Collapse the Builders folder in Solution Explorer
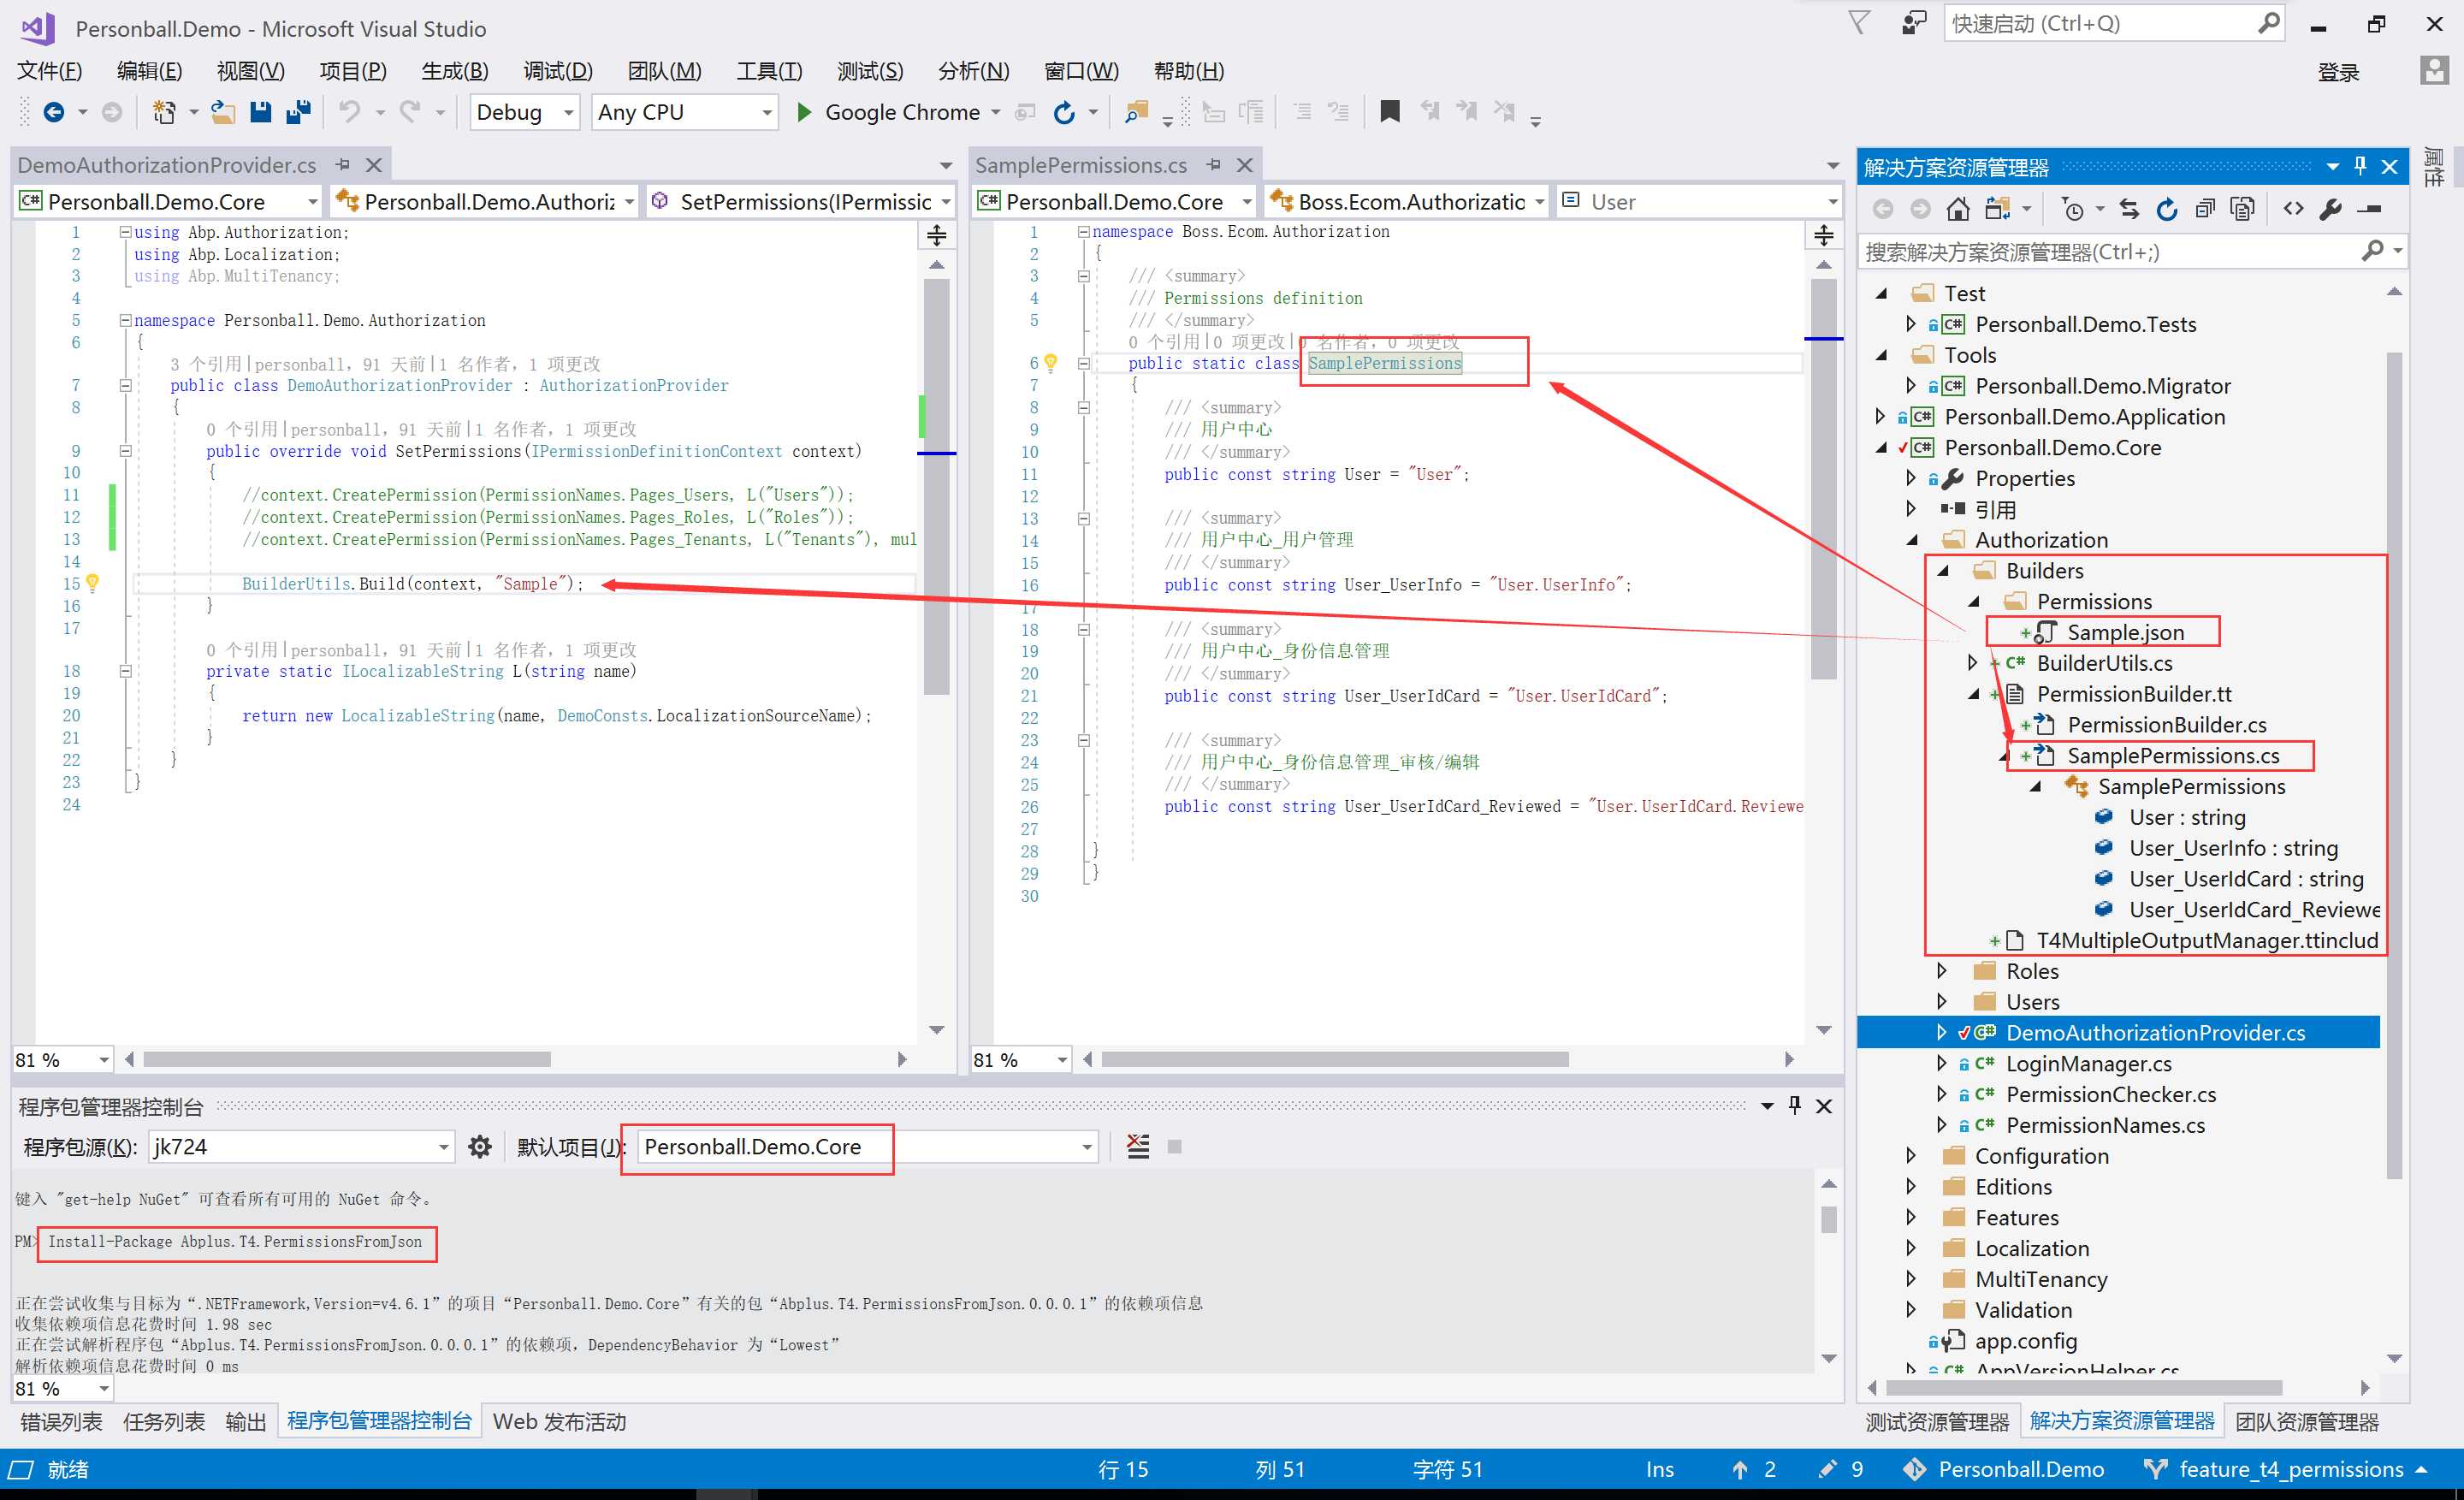The height and width of the screenshot is (1500, 2464). 1944,571
